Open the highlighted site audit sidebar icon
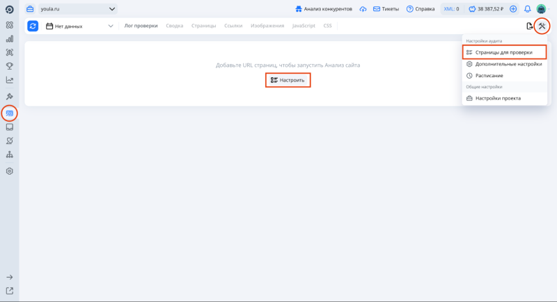This screenshot has height=302, width=557. 10,113
